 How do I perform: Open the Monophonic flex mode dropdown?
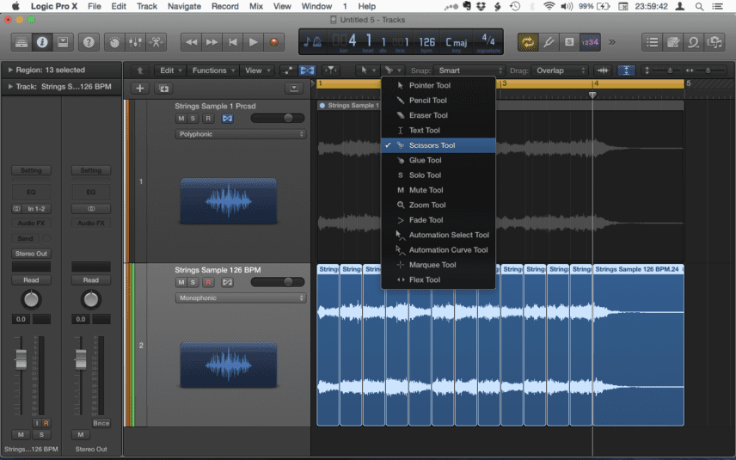tap(241, 298)
